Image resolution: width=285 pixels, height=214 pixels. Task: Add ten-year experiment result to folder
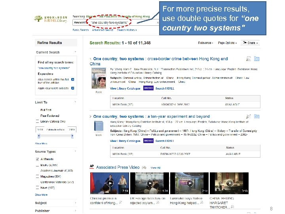(x=256, y=116)
